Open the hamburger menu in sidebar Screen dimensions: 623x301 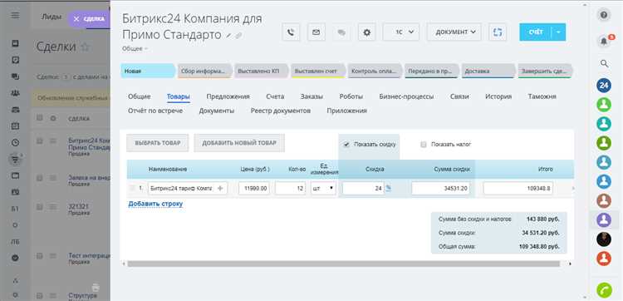(15, 16)
